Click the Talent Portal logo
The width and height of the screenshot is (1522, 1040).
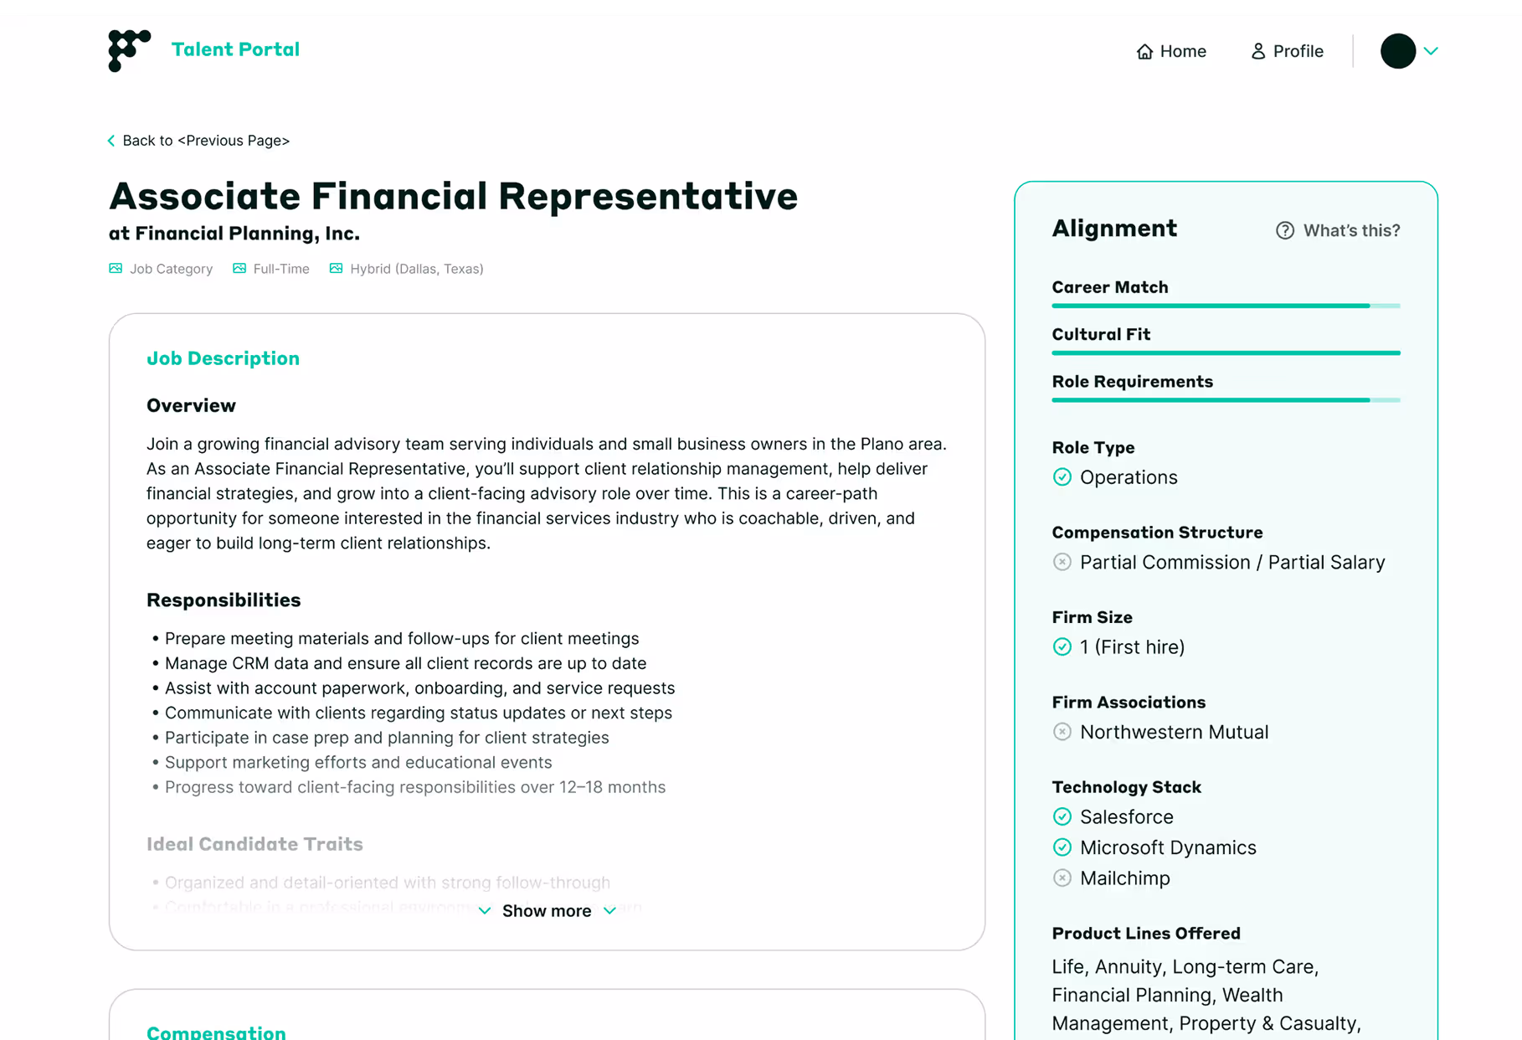coord(127,50)
